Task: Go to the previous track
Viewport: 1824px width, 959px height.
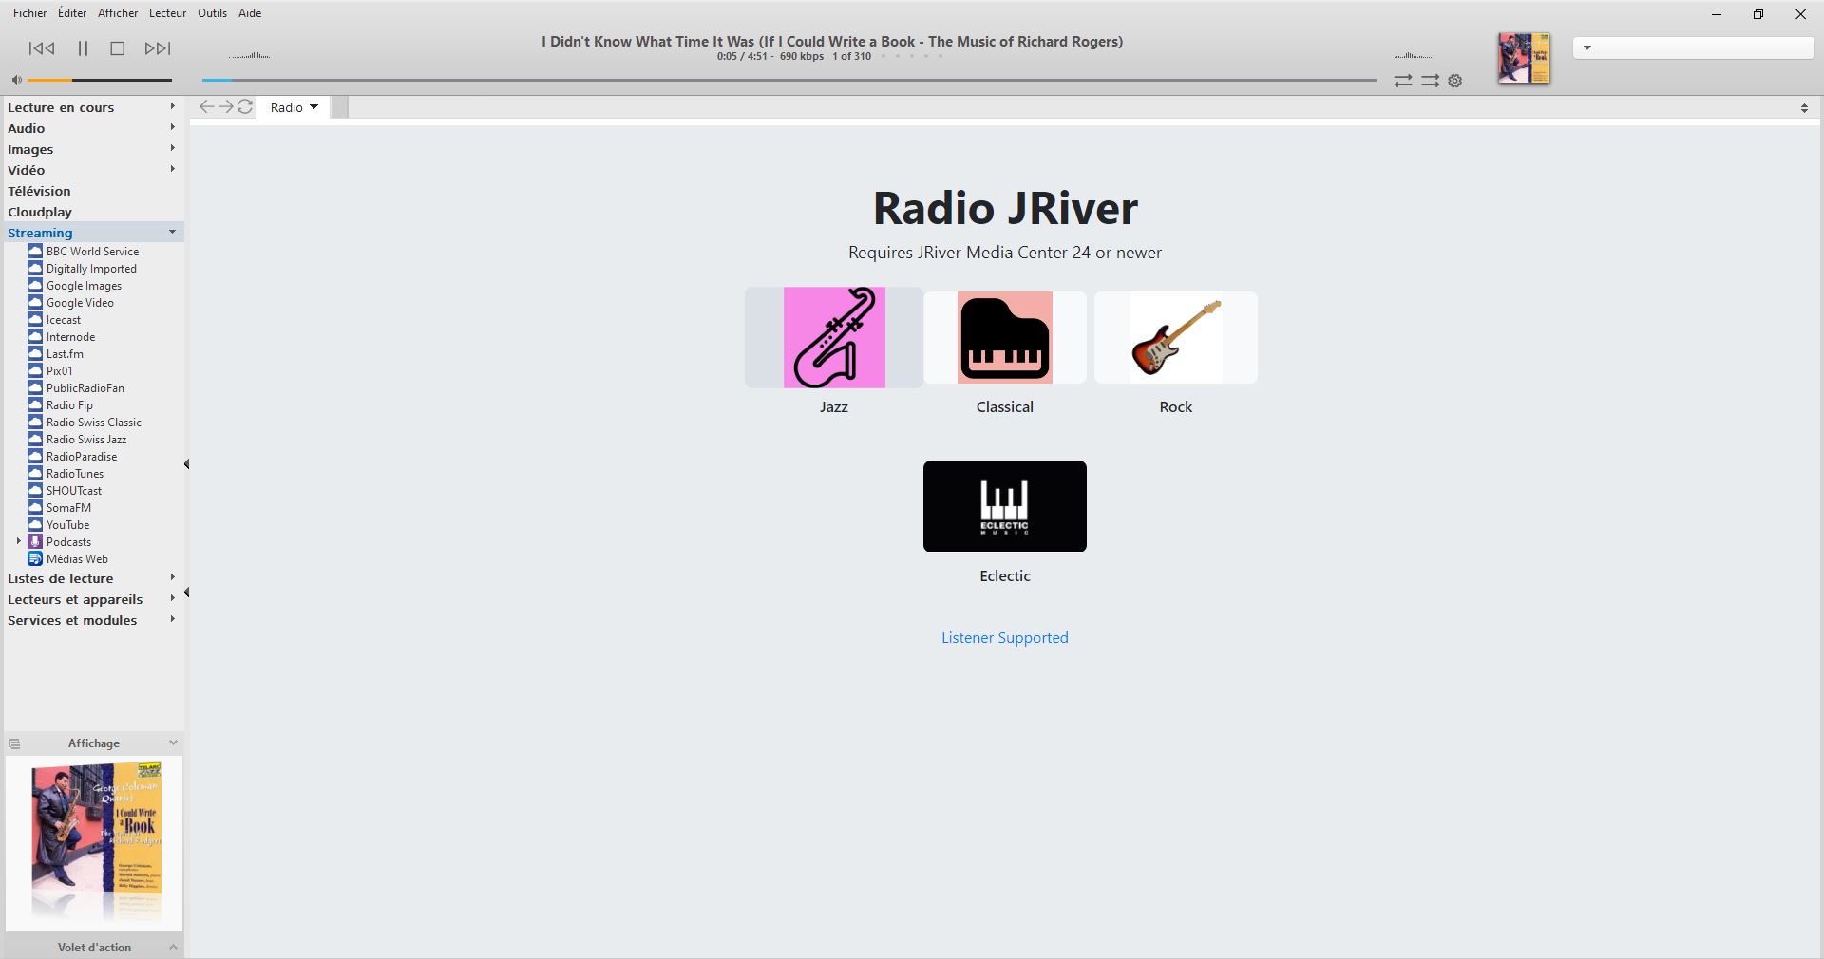Action: coord(42,48)
